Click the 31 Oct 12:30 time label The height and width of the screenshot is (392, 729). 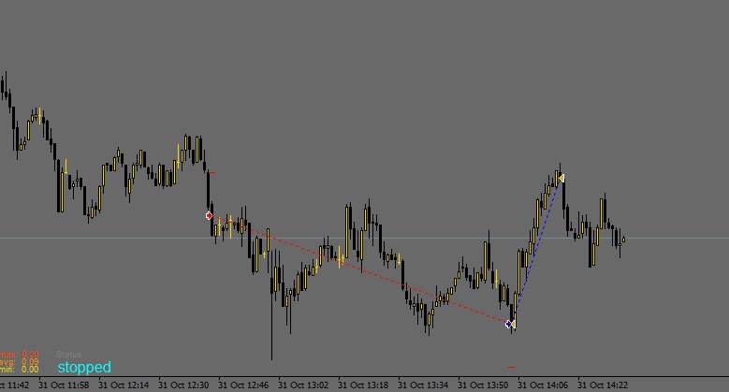pos(183,385)
